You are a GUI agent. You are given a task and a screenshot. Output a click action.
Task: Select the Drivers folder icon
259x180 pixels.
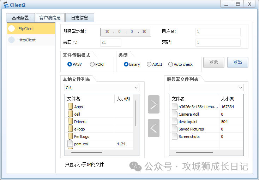(70, 122)
